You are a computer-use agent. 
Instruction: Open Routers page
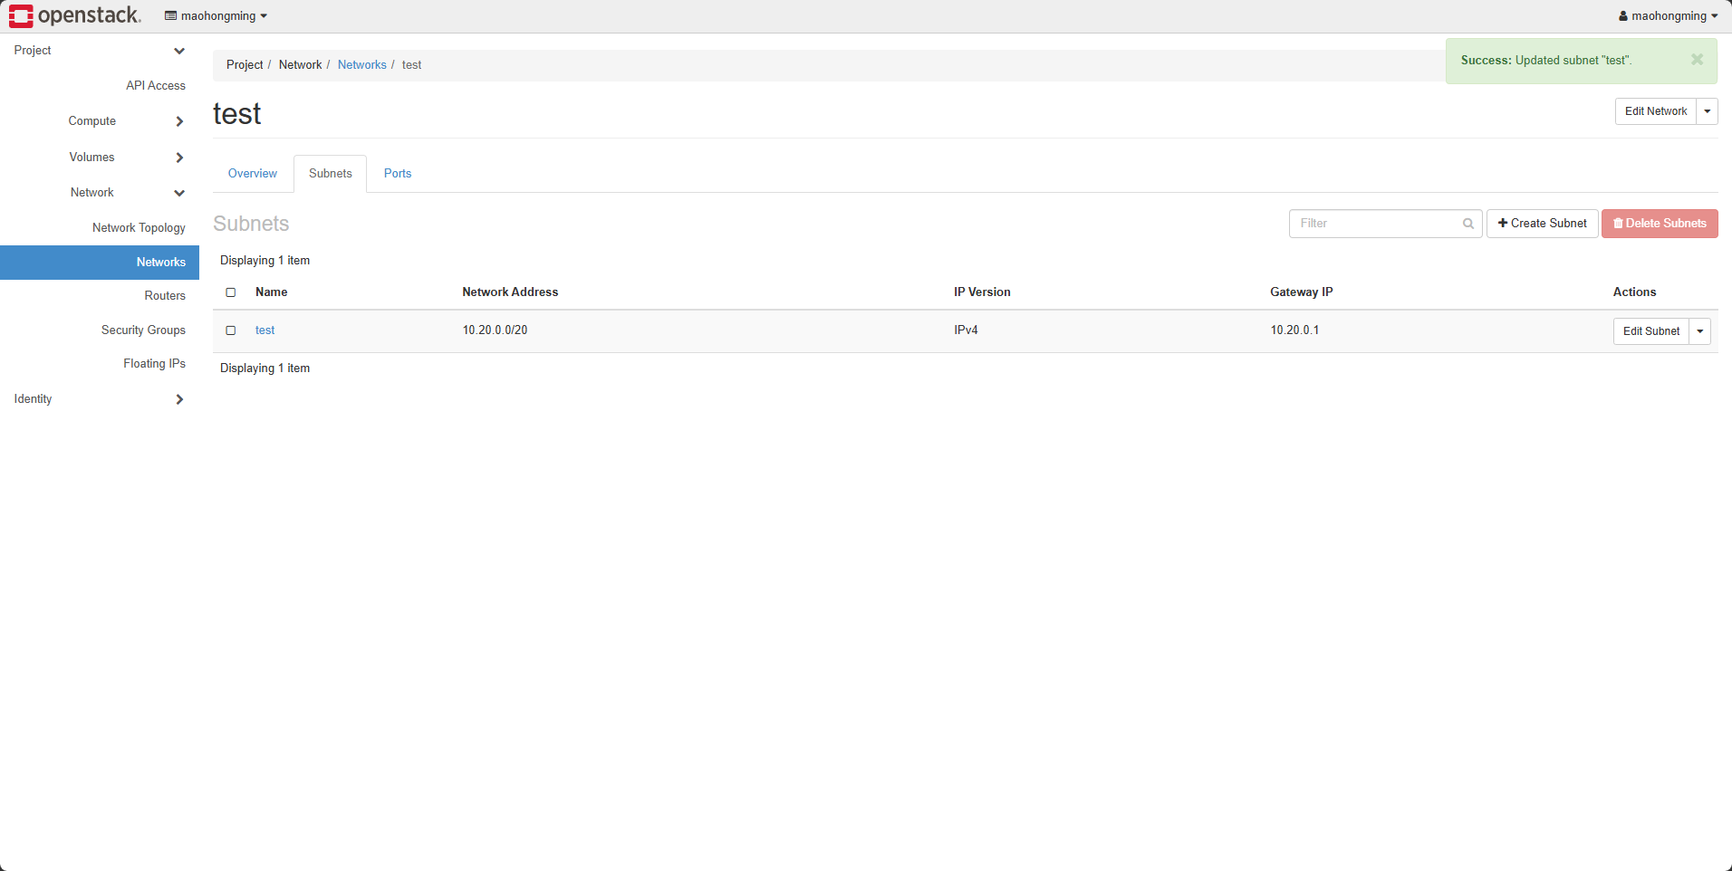(165, 296)
